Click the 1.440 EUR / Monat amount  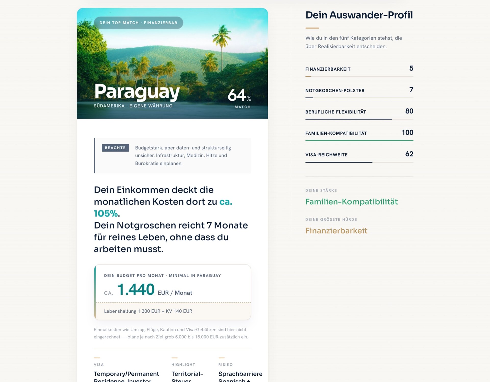point(148,290)
